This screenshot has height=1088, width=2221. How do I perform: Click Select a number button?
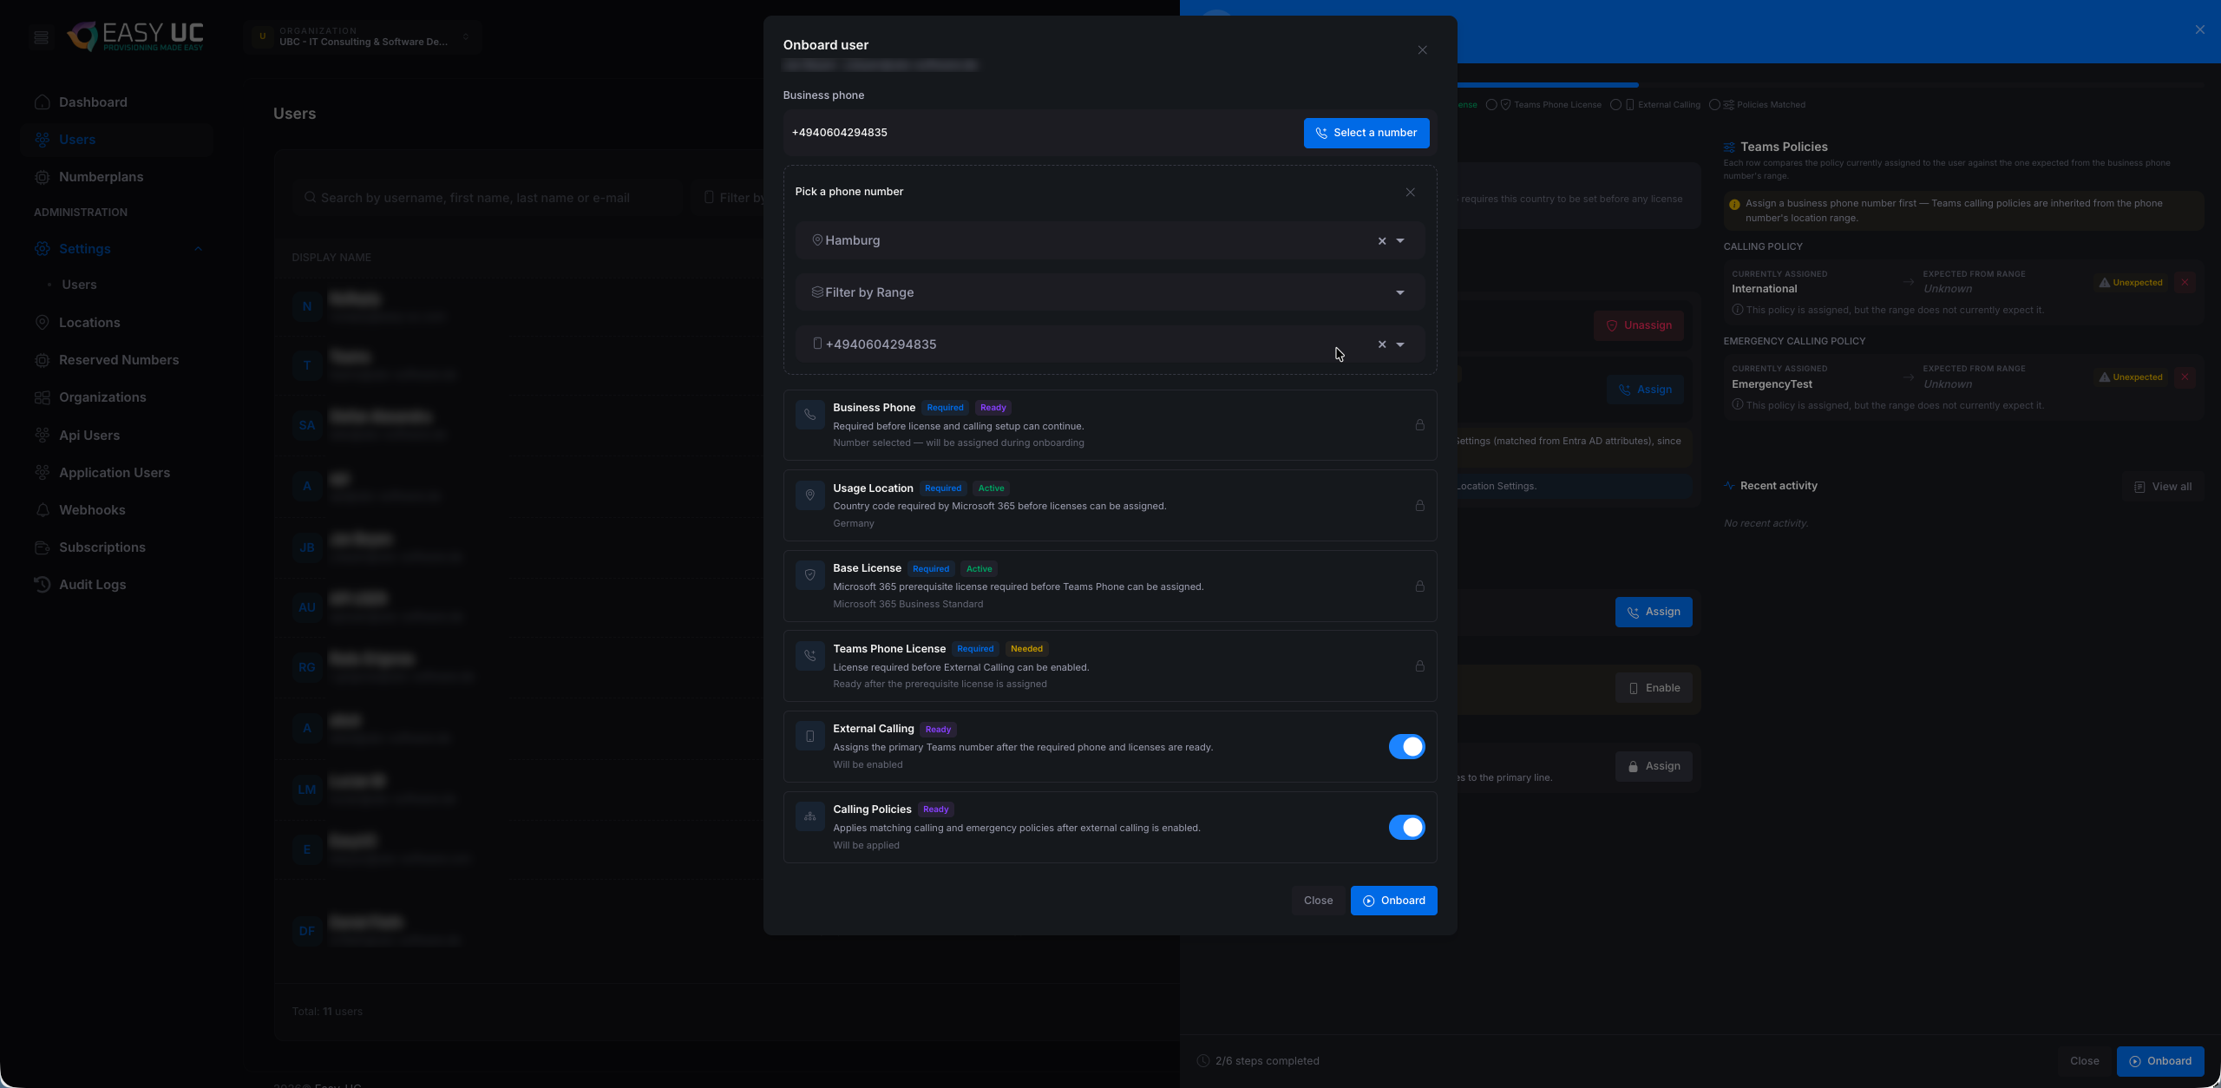[1366, 133]
